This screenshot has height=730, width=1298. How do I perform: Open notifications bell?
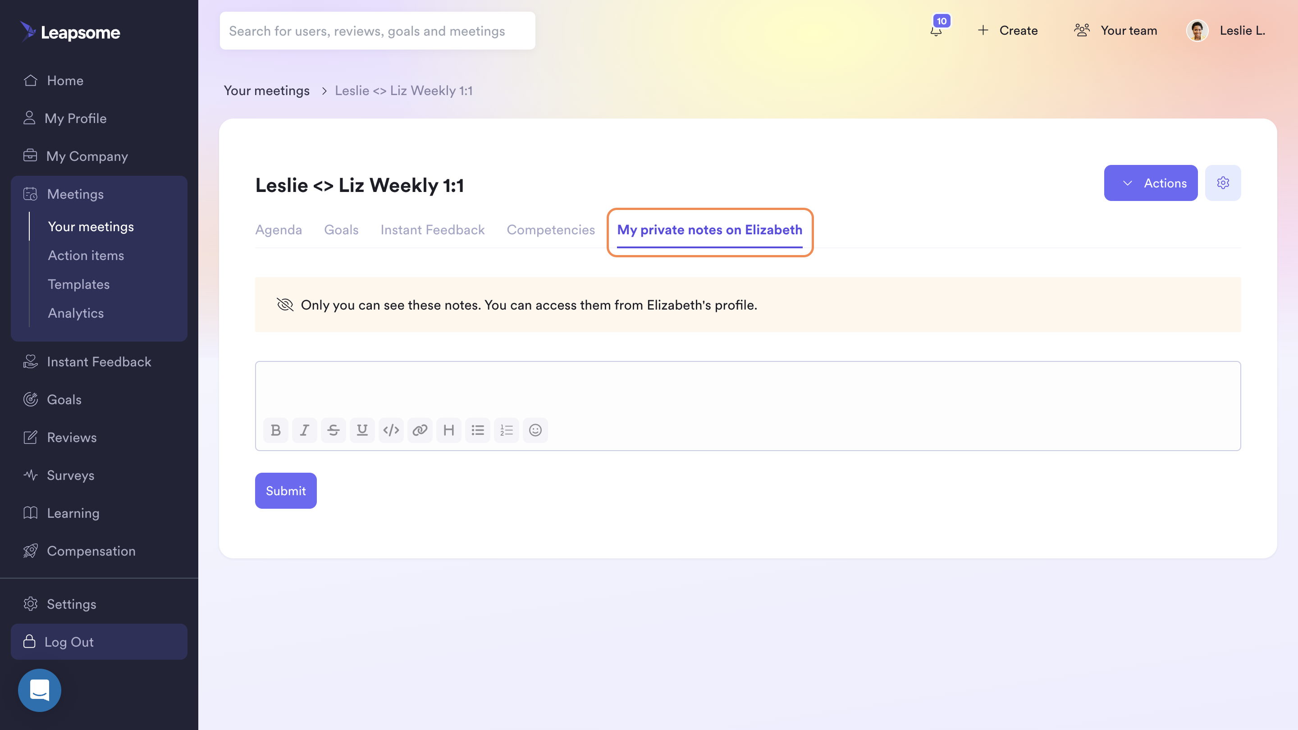[x=937, y=30]
